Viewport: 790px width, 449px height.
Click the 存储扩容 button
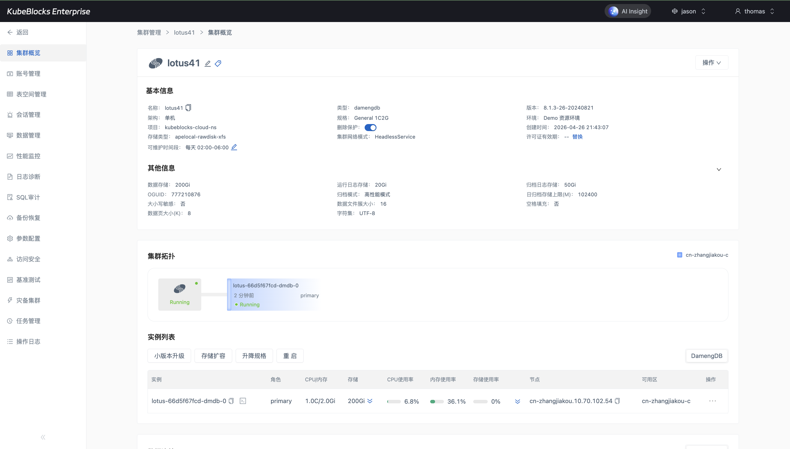213,356
